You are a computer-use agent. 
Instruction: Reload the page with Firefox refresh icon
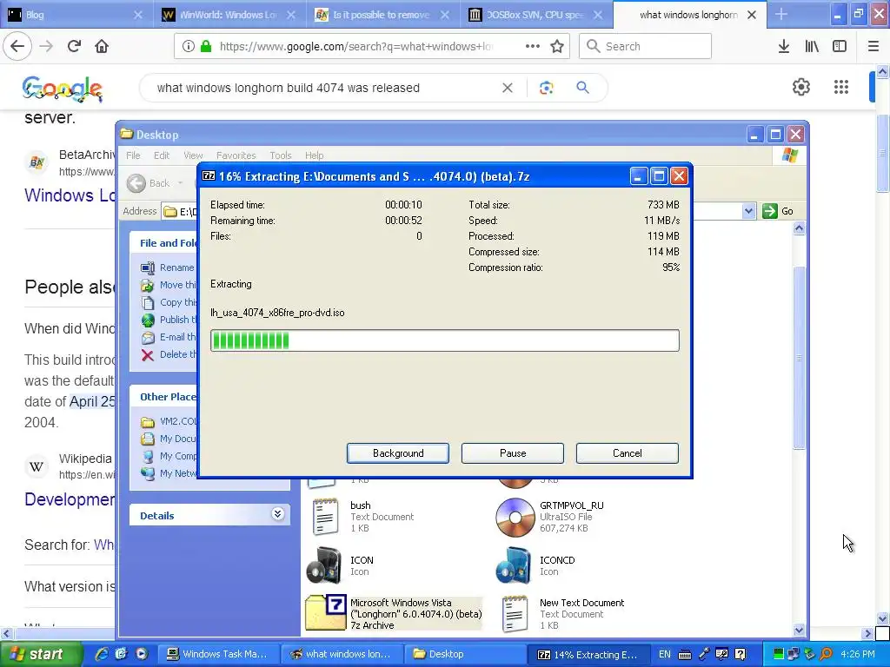pos(74,47)
